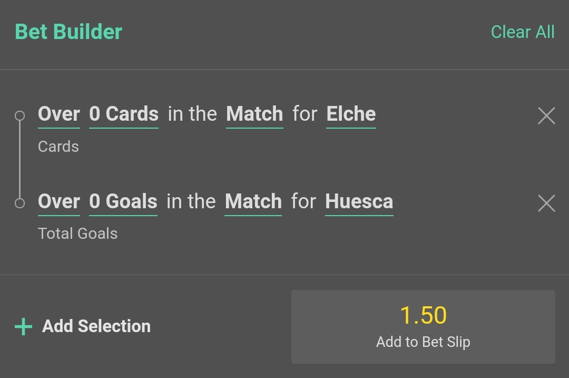This screenshot has width=569, height=378.
Task: Change the '0 Goals' value
Action: [x=123, y=202]
